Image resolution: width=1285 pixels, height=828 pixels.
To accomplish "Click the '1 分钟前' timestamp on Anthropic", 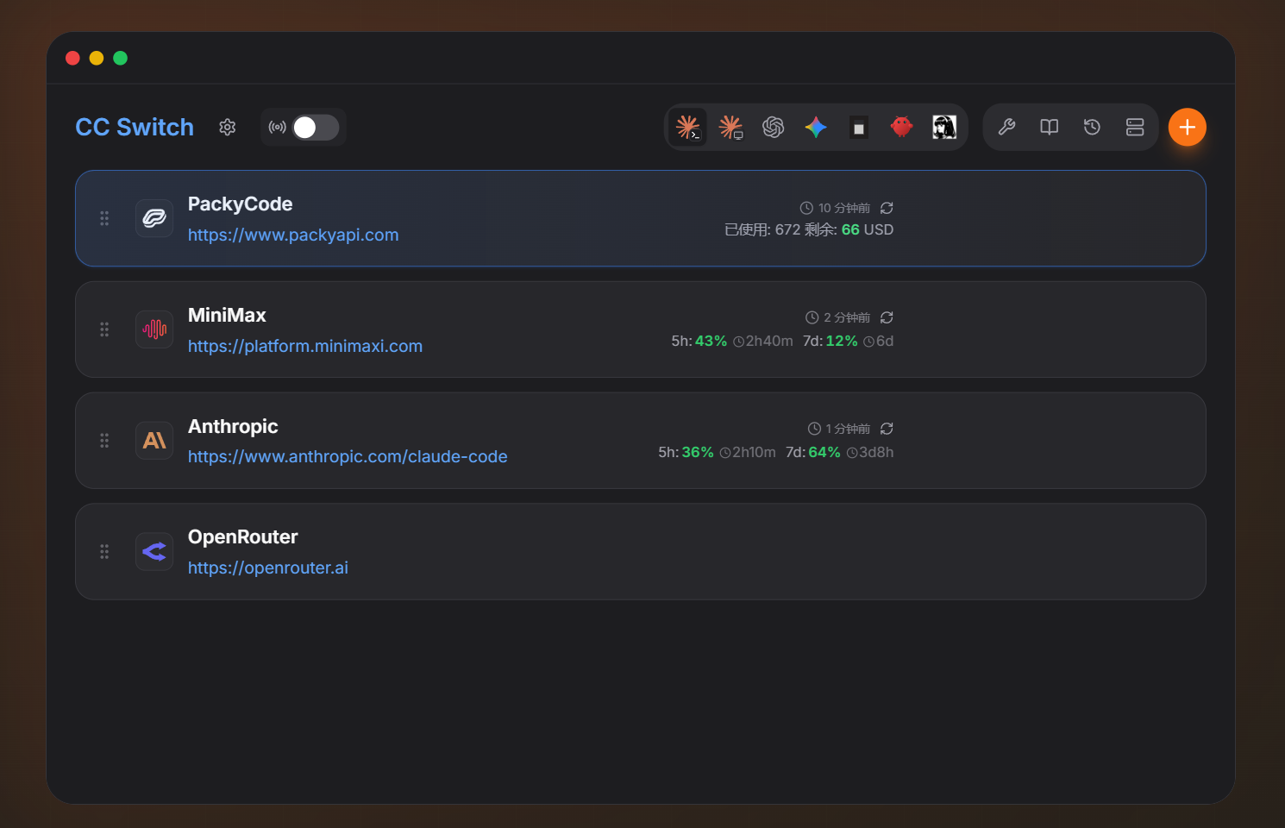I will click(x=848, y=429).
